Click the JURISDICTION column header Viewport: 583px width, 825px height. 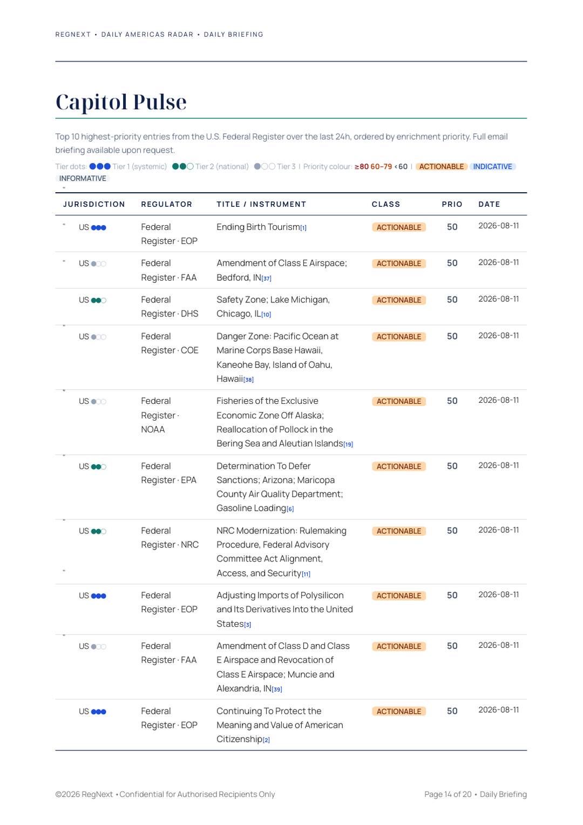click(x=94, y=205)
